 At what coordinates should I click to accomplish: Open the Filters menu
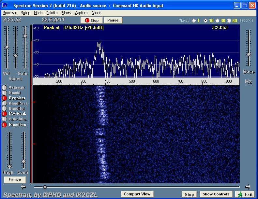pos(66,13)
